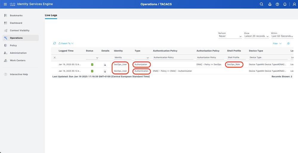Open the help question mark in header

coord(277,4)
